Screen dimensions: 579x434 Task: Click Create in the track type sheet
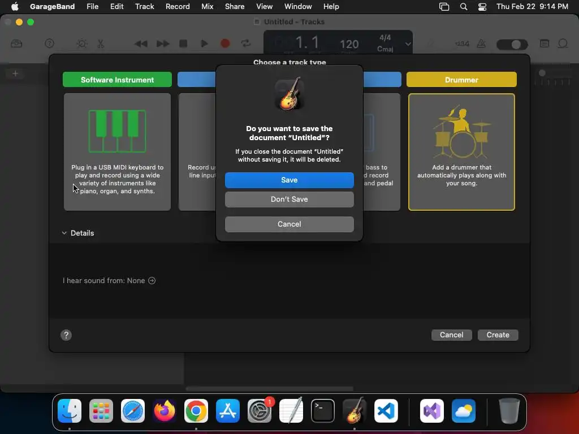point(498,335)
